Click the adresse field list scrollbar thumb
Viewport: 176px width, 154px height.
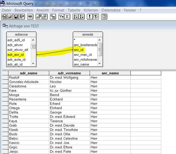(33, 46)
